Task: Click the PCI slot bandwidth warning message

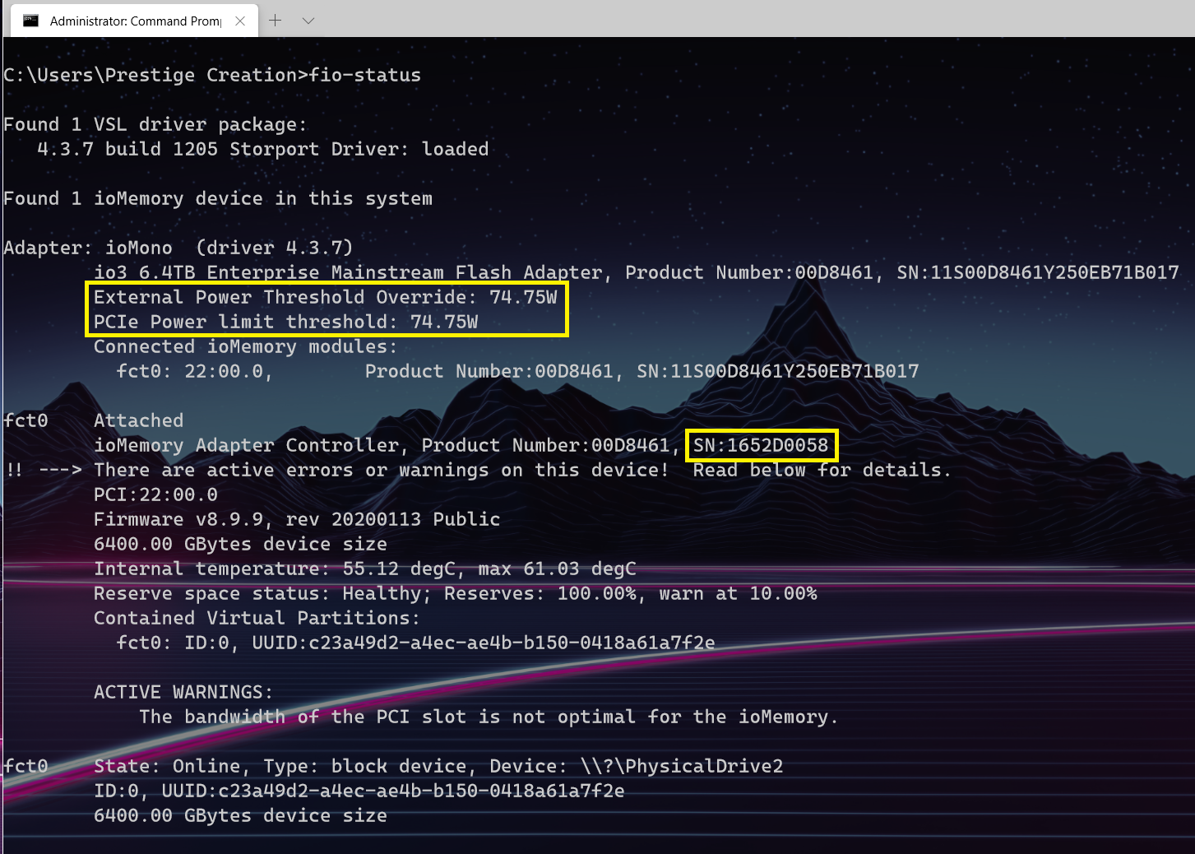Action: pos(489,717)
